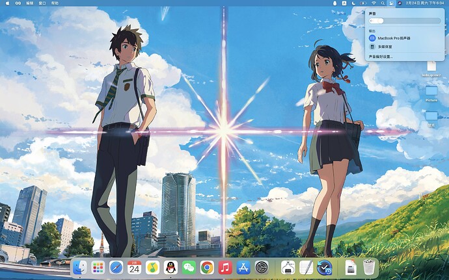Open the Wi-Fi menu in menu bar
This screenshot has width=449, height=280.
[x=374, y=3]
